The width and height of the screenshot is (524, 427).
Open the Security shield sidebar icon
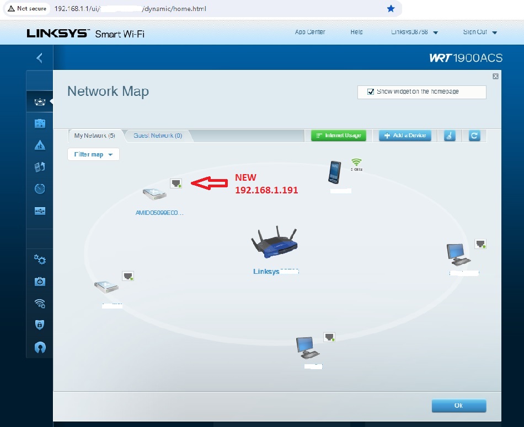coord(40,325)
